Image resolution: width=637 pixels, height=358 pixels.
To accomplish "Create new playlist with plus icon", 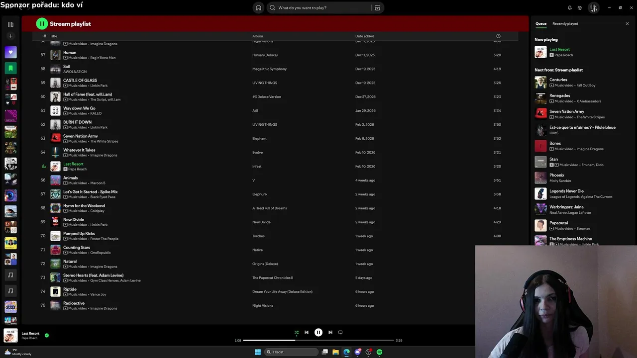I will (x=10, y=36).
